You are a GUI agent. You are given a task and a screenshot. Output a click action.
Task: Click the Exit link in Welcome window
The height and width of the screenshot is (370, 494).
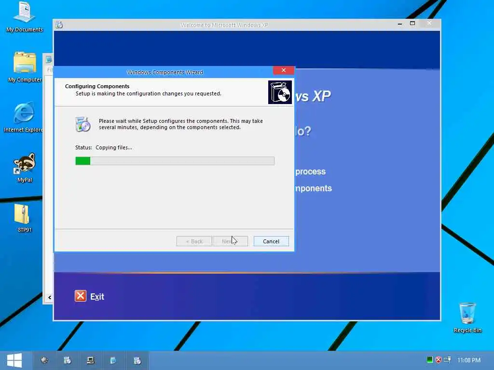pos(97,297)
